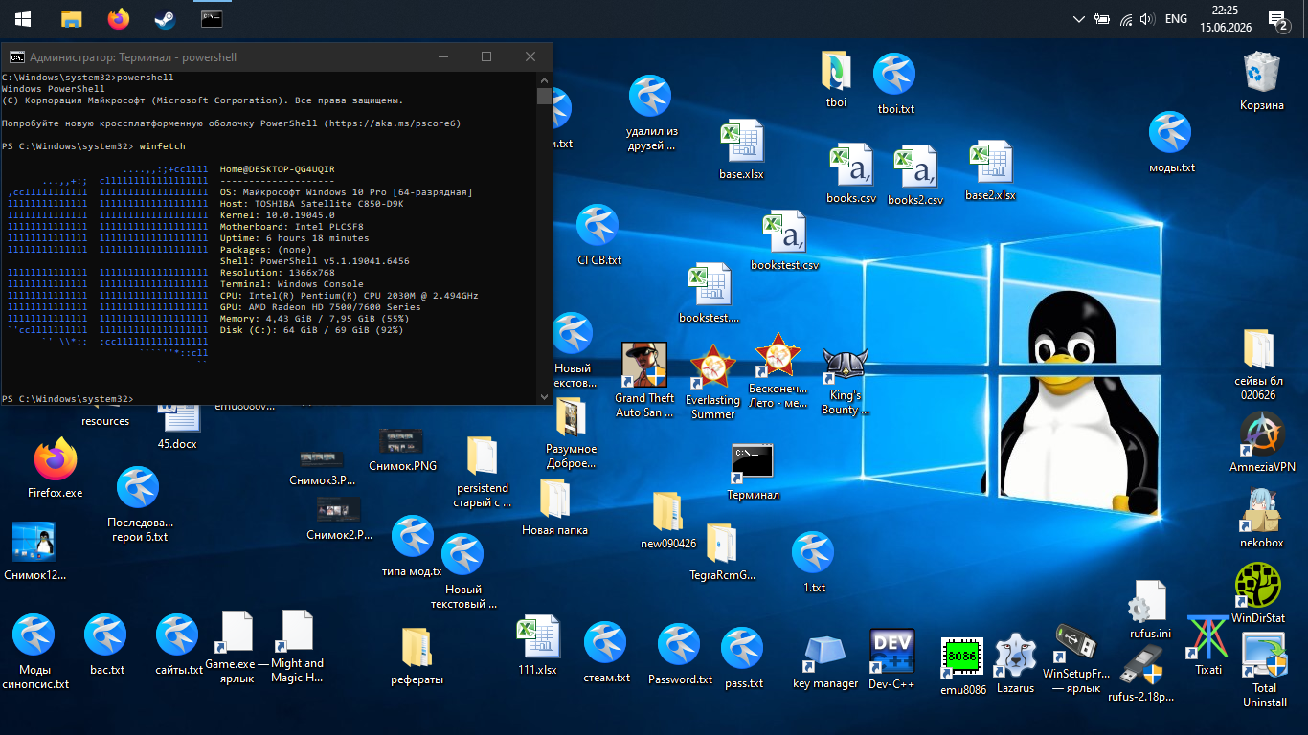Viewport: 1308px width, 735px height.
Task: Select the nekobox shortcut
Action: [1261, 518]
